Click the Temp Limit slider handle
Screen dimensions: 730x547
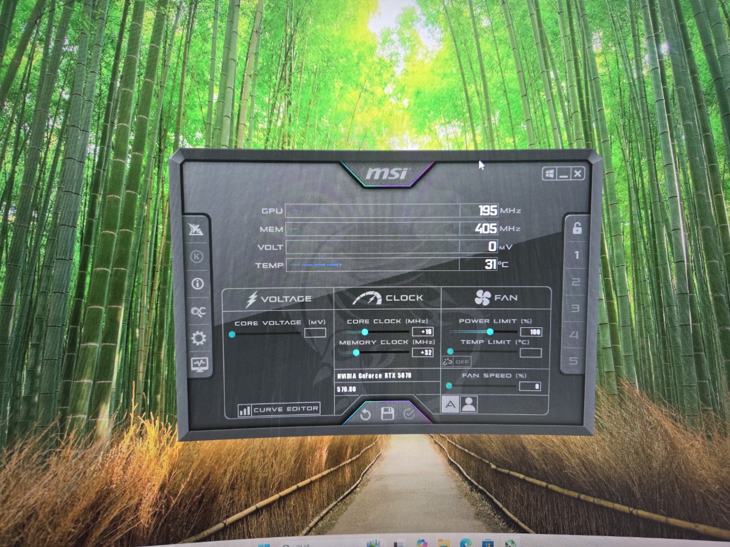[x=451, y=352]
